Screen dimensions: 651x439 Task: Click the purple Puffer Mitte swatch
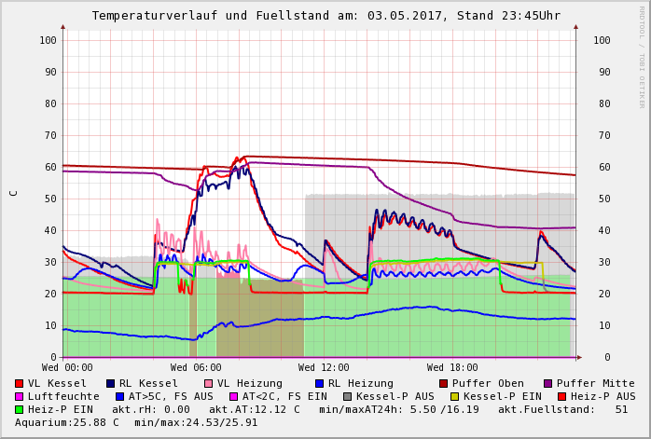(x=548, y=383)
